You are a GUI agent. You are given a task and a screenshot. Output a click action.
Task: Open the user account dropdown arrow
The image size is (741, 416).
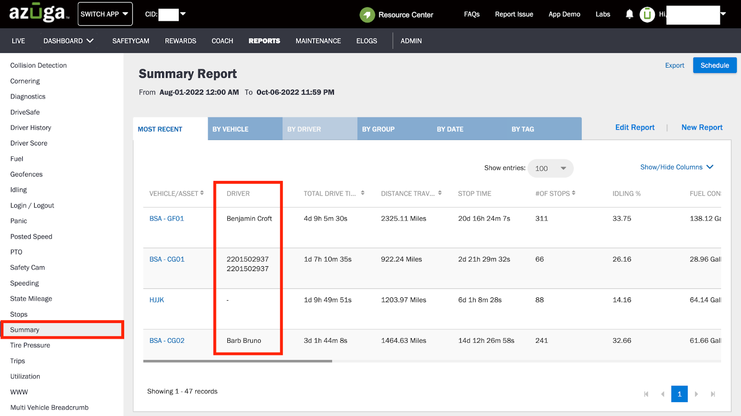click(x=723, y=14)
